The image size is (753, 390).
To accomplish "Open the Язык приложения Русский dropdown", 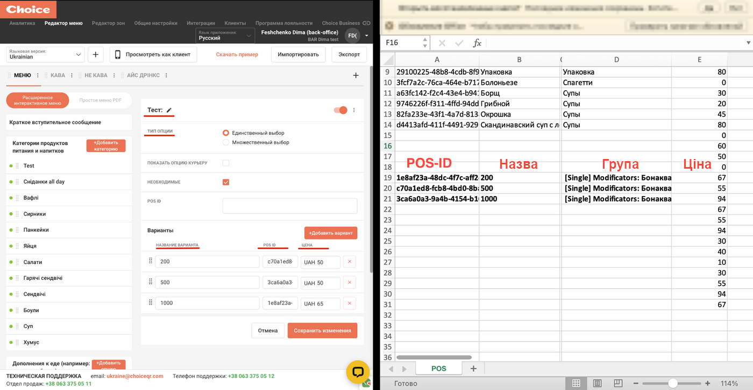I will [225, 35].
